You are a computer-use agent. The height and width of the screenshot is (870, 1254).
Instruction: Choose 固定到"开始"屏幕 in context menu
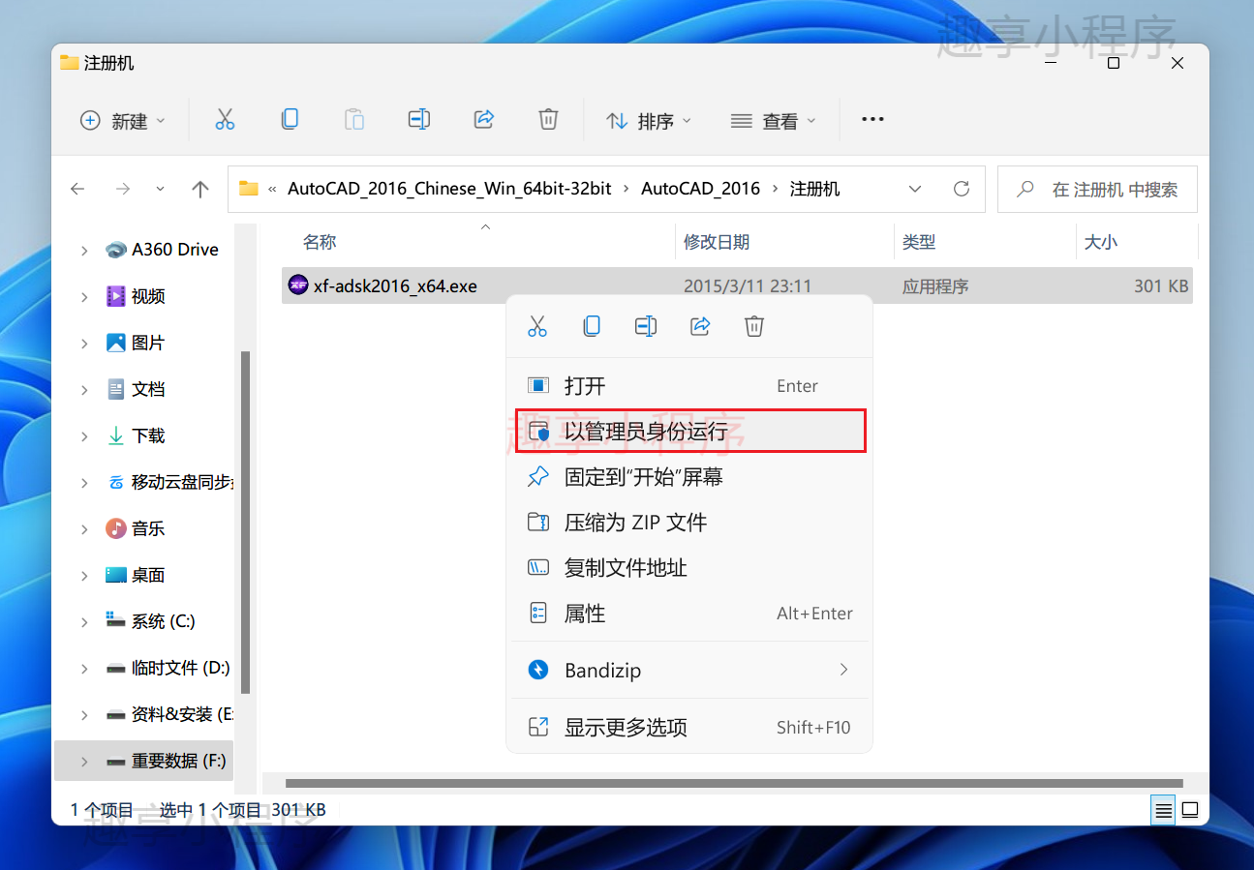click(689, 476)
